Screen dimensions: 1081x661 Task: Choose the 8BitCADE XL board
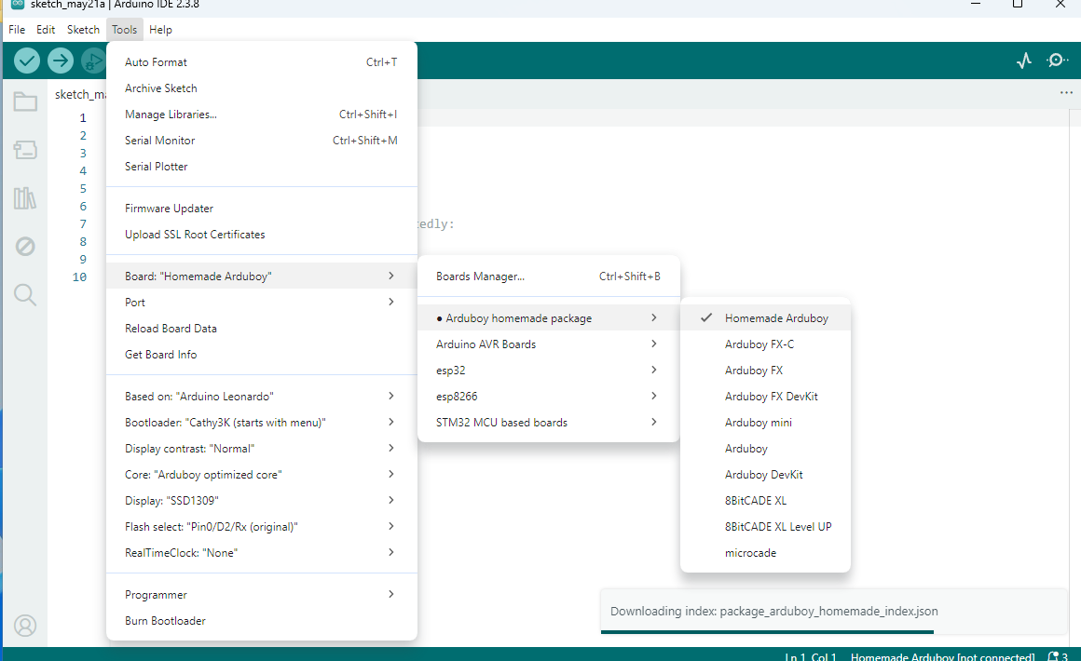tap(765, 501)
